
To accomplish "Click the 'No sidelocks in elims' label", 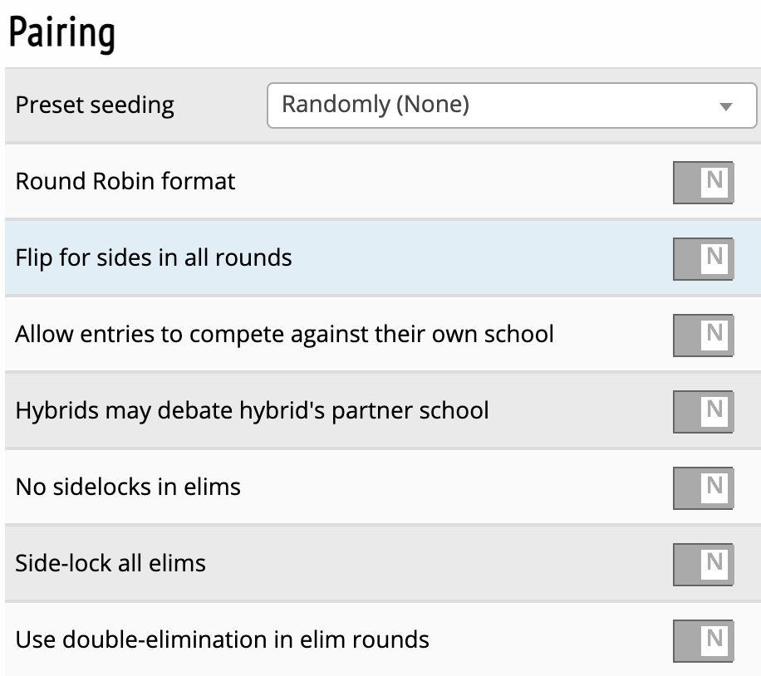I will tap(128, 487).
